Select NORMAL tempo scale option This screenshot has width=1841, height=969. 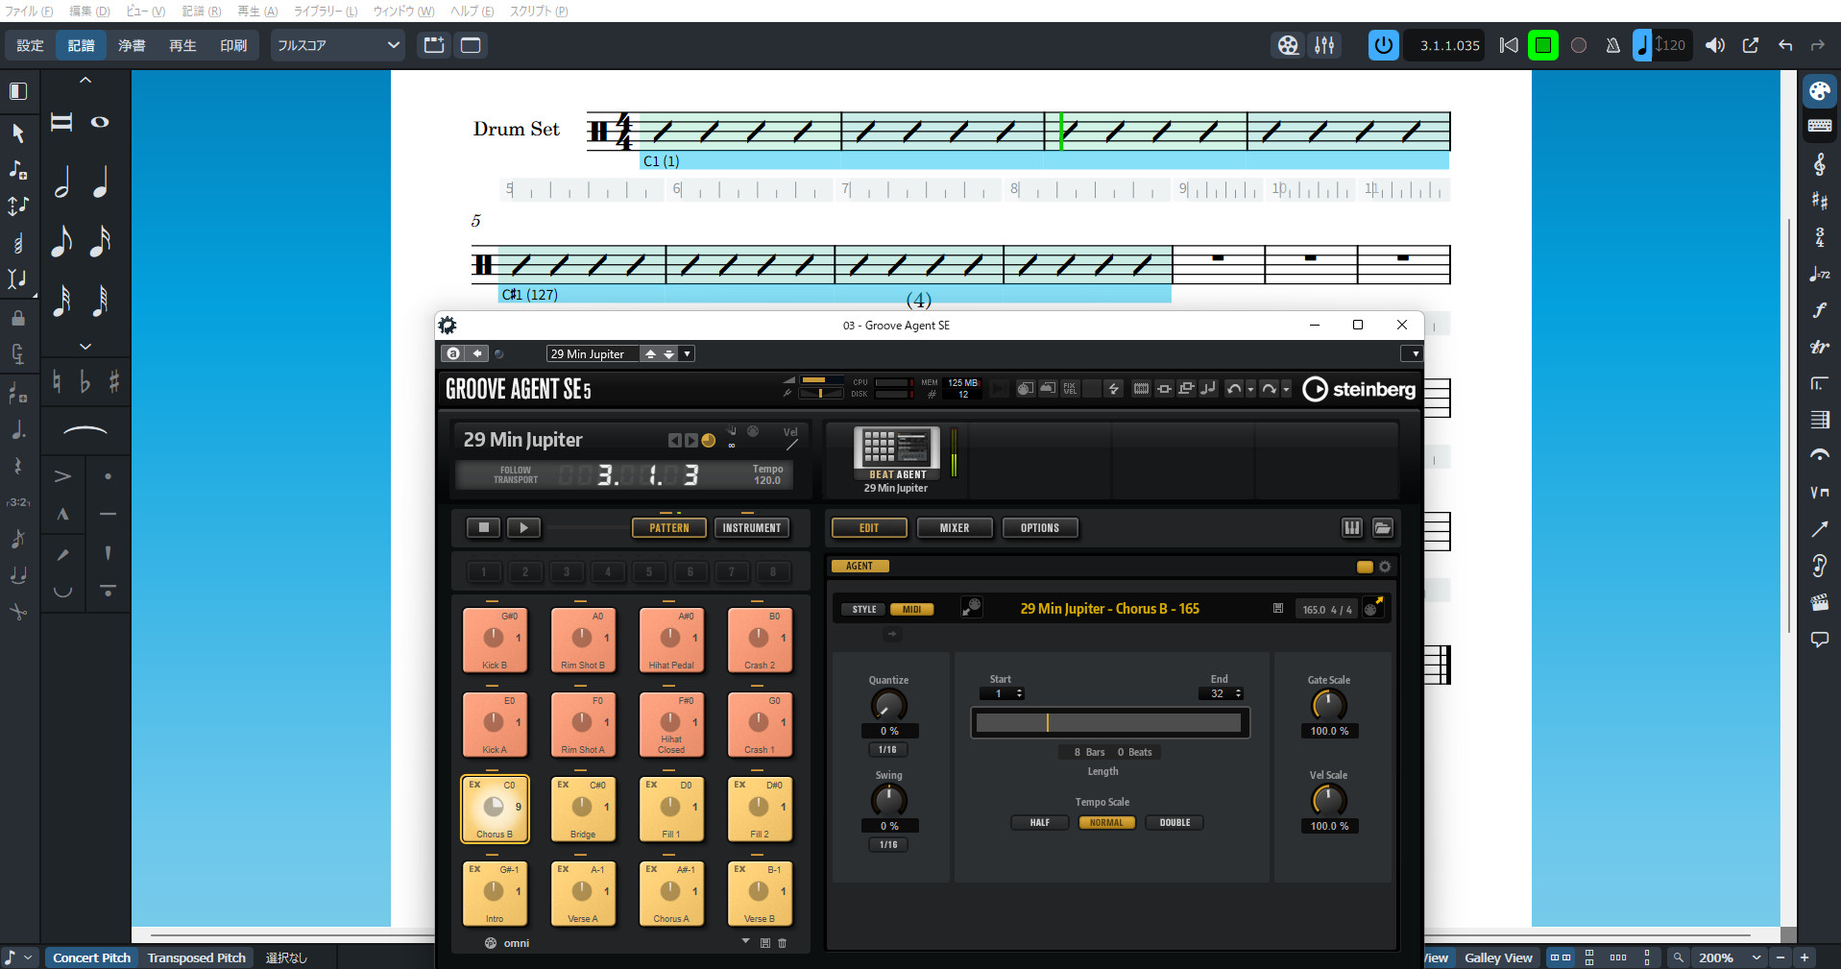point(1107,823)
